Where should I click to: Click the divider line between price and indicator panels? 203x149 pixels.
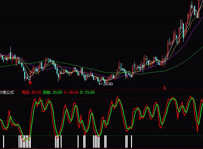[x=94, y=90]
